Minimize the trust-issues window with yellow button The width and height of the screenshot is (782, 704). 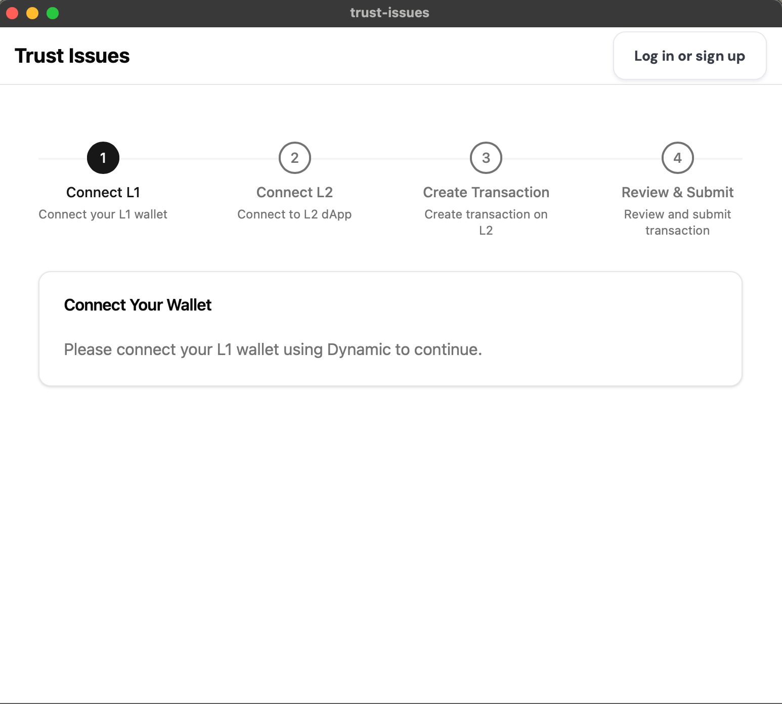[32, 13]
